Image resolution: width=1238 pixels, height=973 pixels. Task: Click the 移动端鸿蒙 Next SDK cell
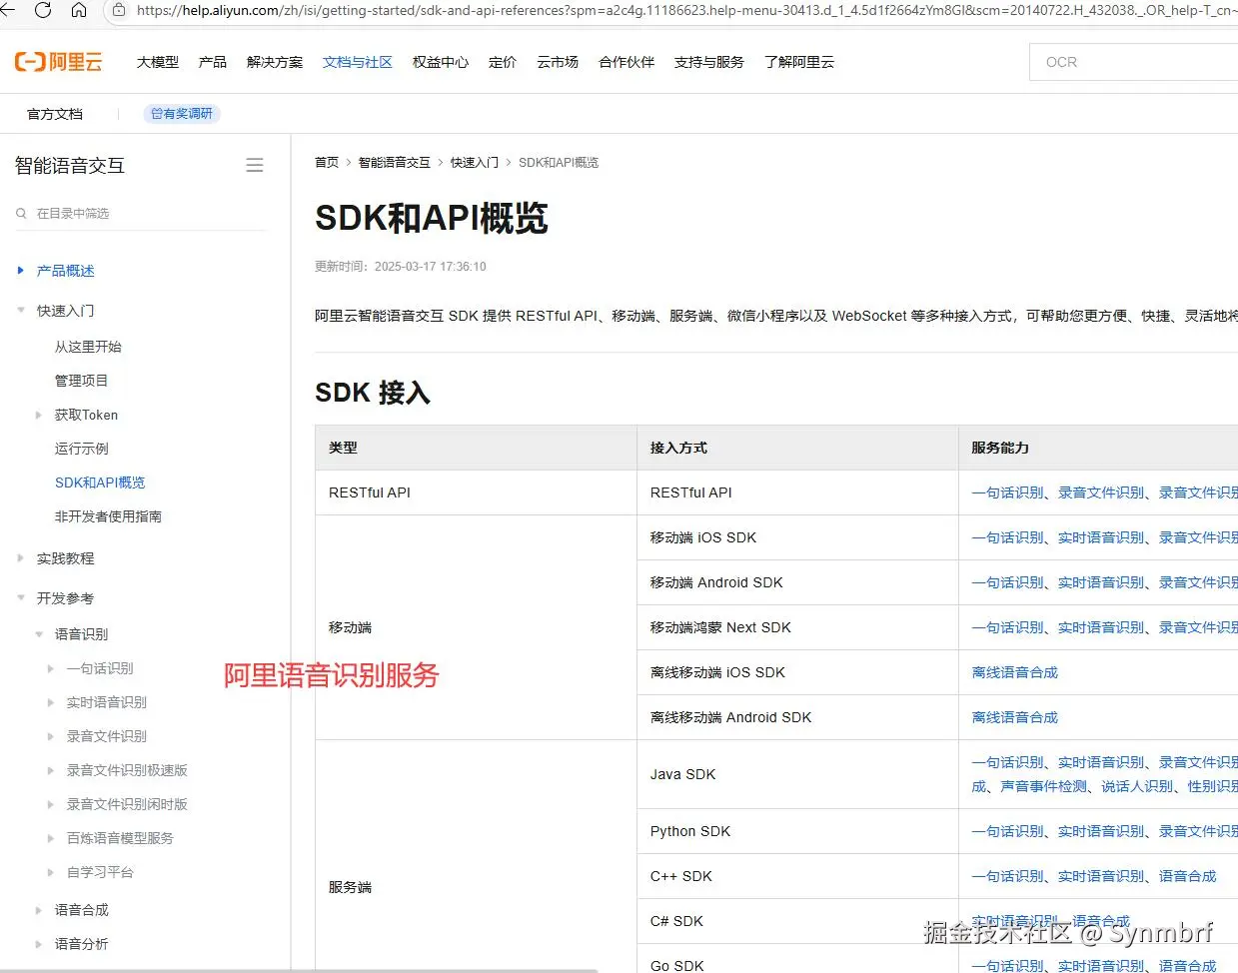[x=797, y=627]
